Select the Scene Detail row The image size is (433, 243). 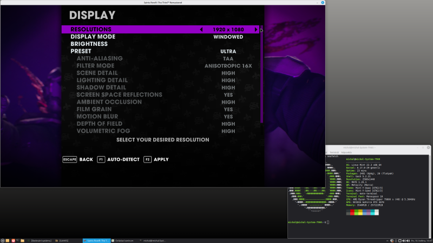160,73
